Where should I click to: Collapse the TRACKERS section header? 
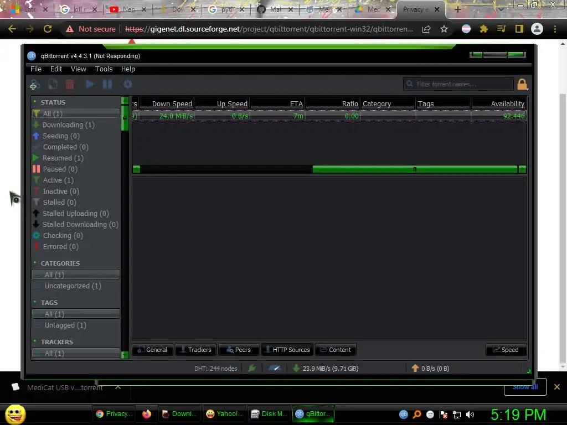tap(57, 342)
